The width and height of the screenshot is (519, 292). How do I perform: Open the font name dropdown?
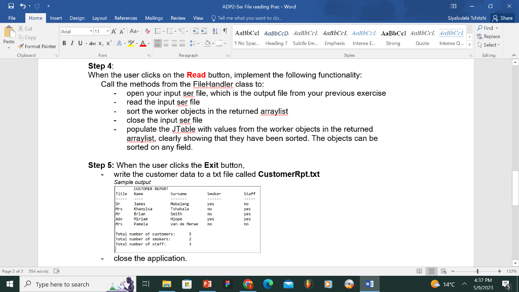click(x=91, y=31)
